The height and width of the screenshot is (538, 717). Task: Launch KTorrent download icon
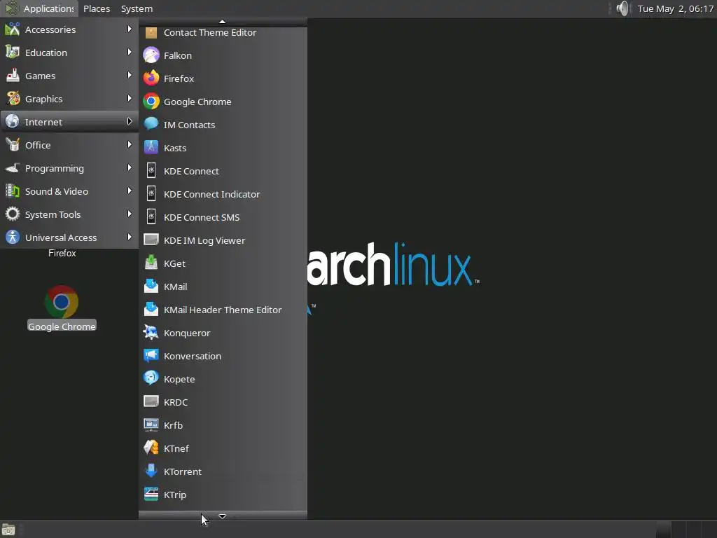(151, 471)
